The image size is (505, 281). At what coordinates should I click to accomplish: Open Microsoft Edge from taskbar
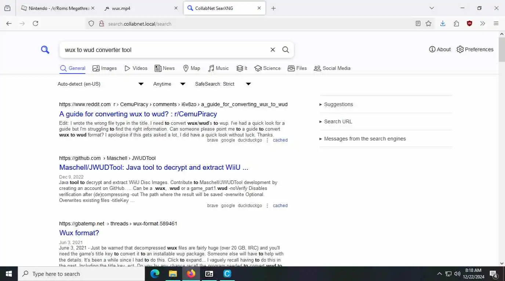[x=155, y=274]
